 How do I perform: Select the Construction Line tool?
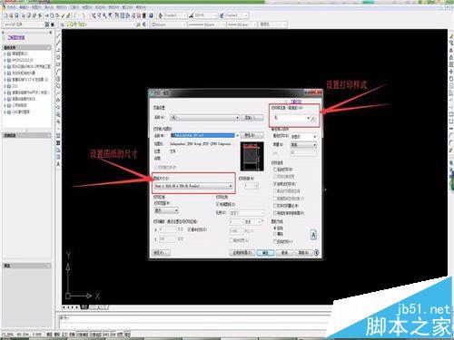click(58, 43)
